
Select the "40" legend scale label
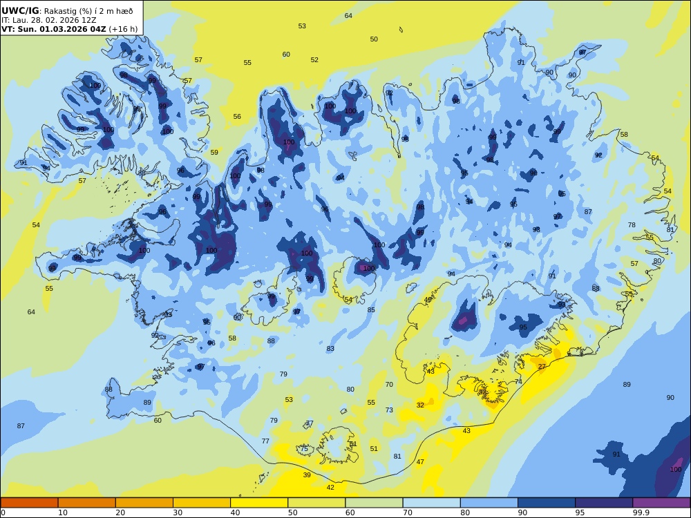[236, 512]
